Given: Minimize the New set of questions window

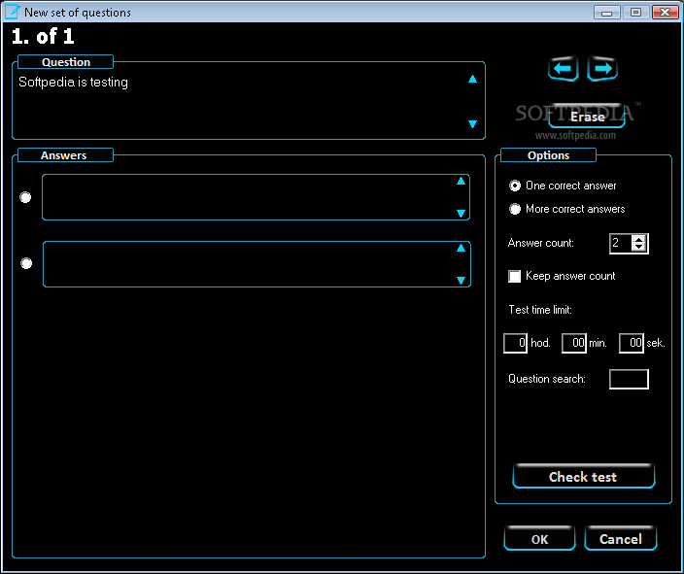Looking at the screenshot, I should pos(606,13).
